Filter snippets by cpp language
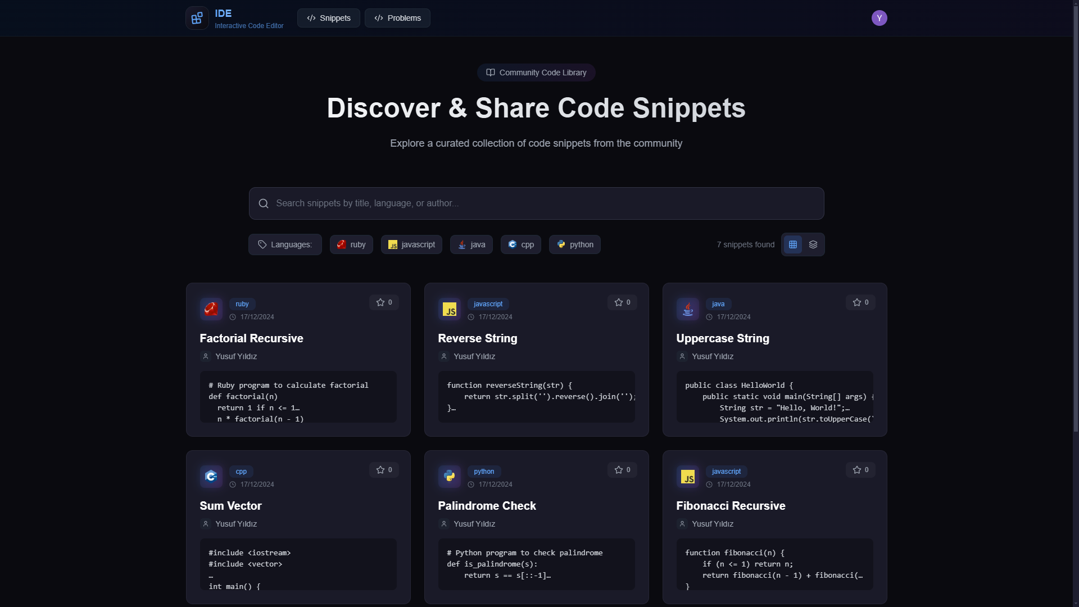 point(520,244)
